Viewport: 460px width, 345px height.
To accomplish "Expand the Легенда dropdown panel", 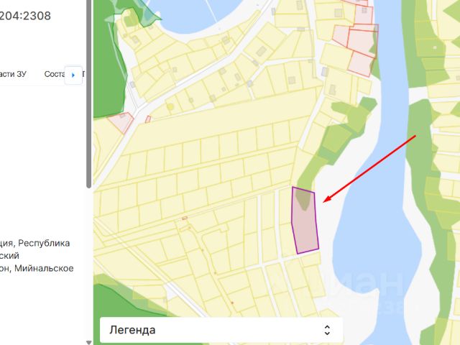I will tap(221, 330).
